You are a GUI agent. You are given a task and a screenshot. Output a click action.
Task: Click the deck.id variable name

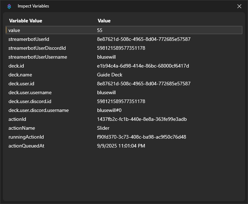tap(16, 66)
